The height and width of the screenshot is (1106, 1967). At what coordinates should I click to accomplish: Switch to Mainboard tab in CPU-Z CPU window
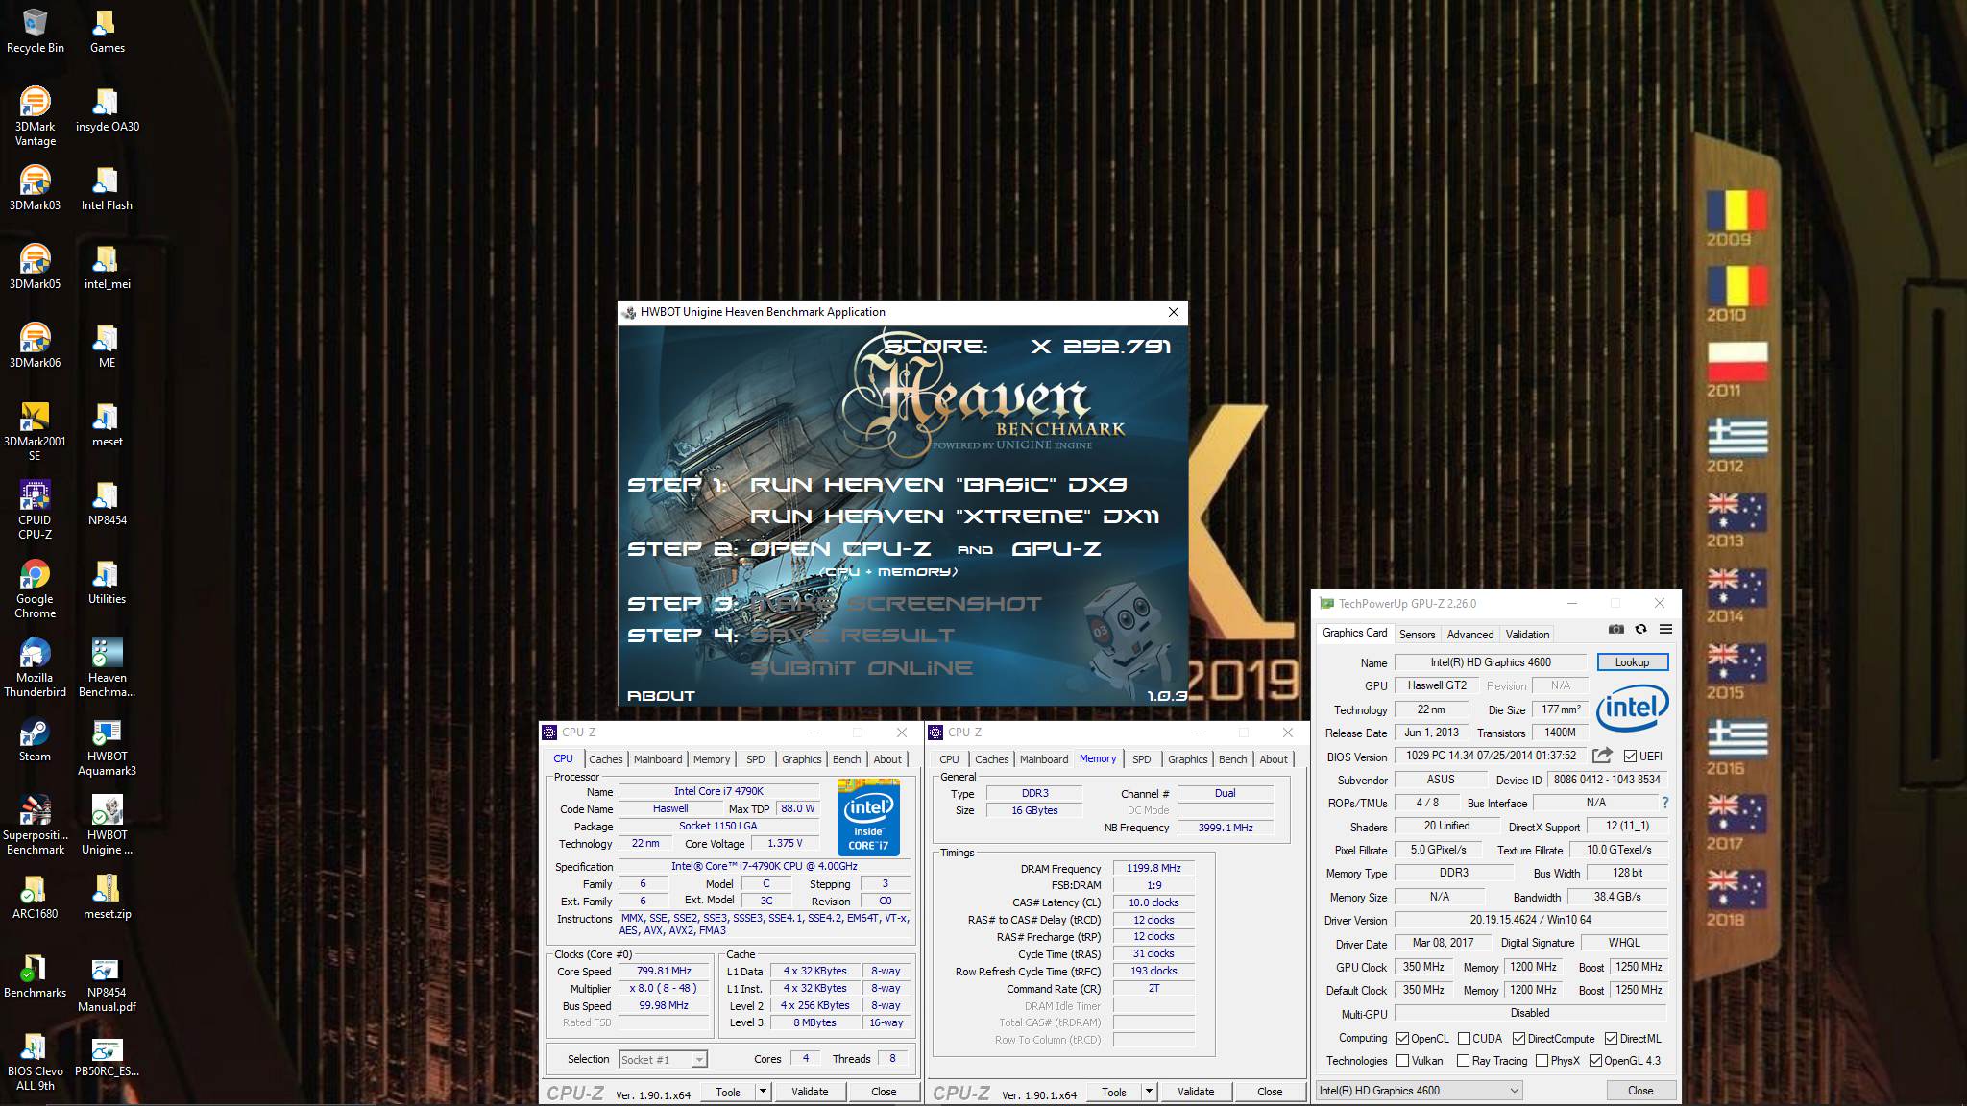click(x=658, y=758)
